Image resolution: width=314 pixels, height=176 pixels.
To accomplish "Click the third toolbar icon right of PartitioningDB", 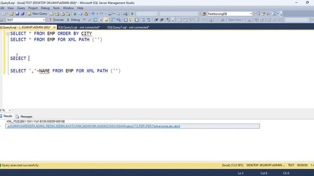I will click(x=268, y=14).
